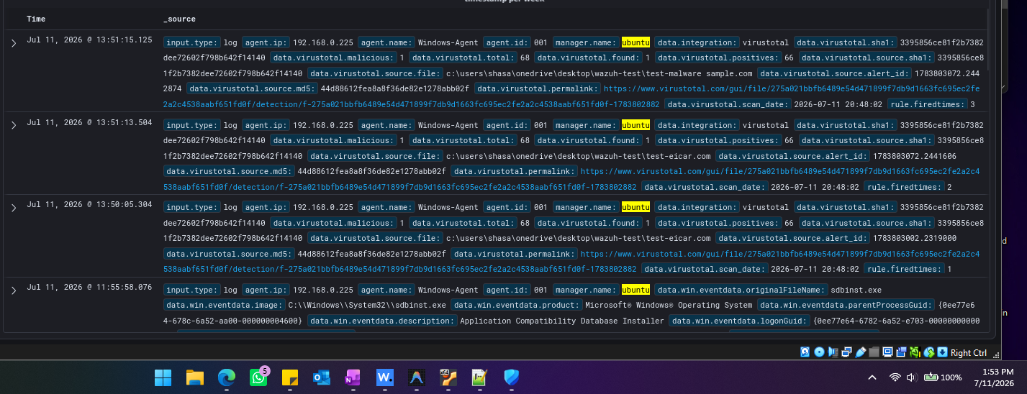Open Notepad++ from the taskbar
This screenshot has height=394, width=1027.
point(479,377)
